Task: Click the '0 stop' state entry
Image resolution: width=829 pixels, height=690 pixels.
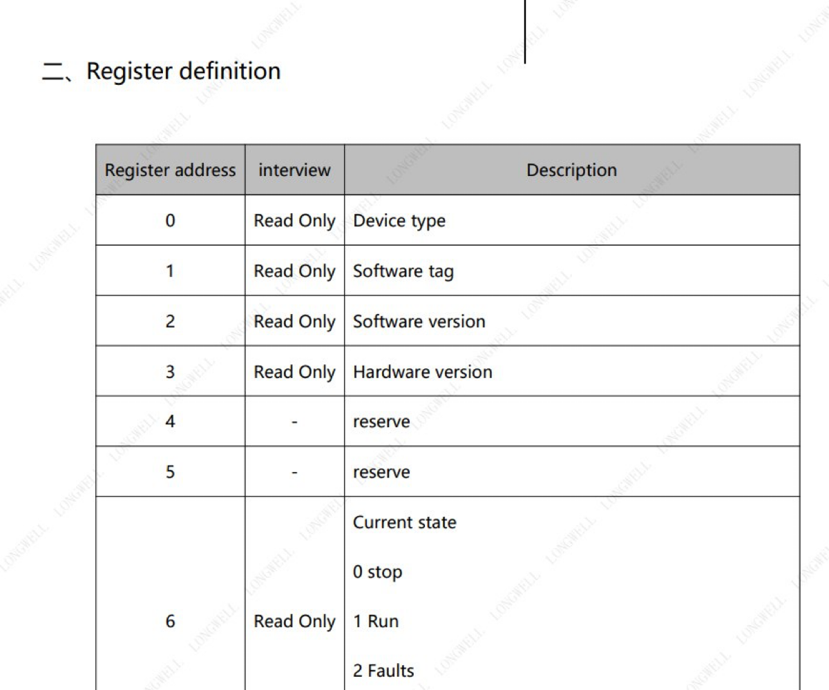Action: (377, 572)
